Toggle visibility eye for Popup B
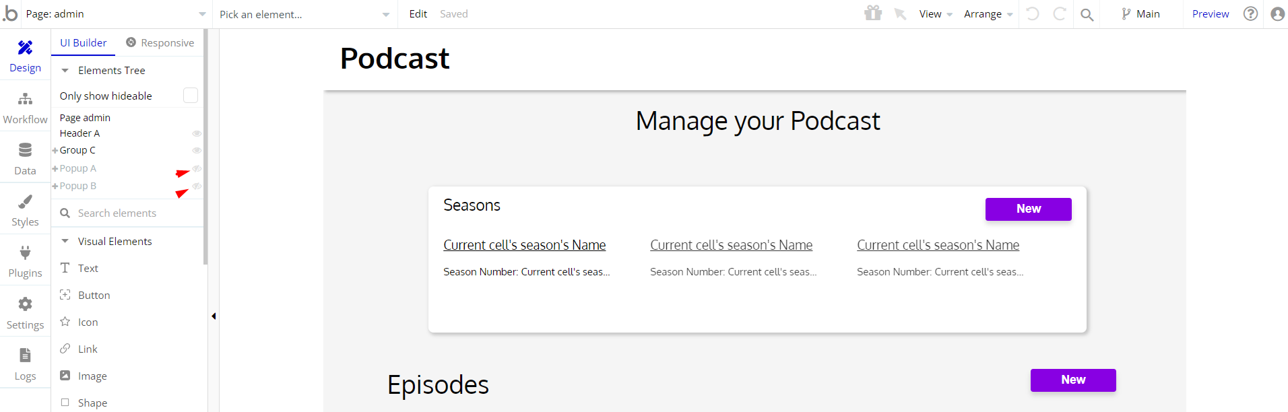Screen dimensions: 1288x412 pos(197,186)
